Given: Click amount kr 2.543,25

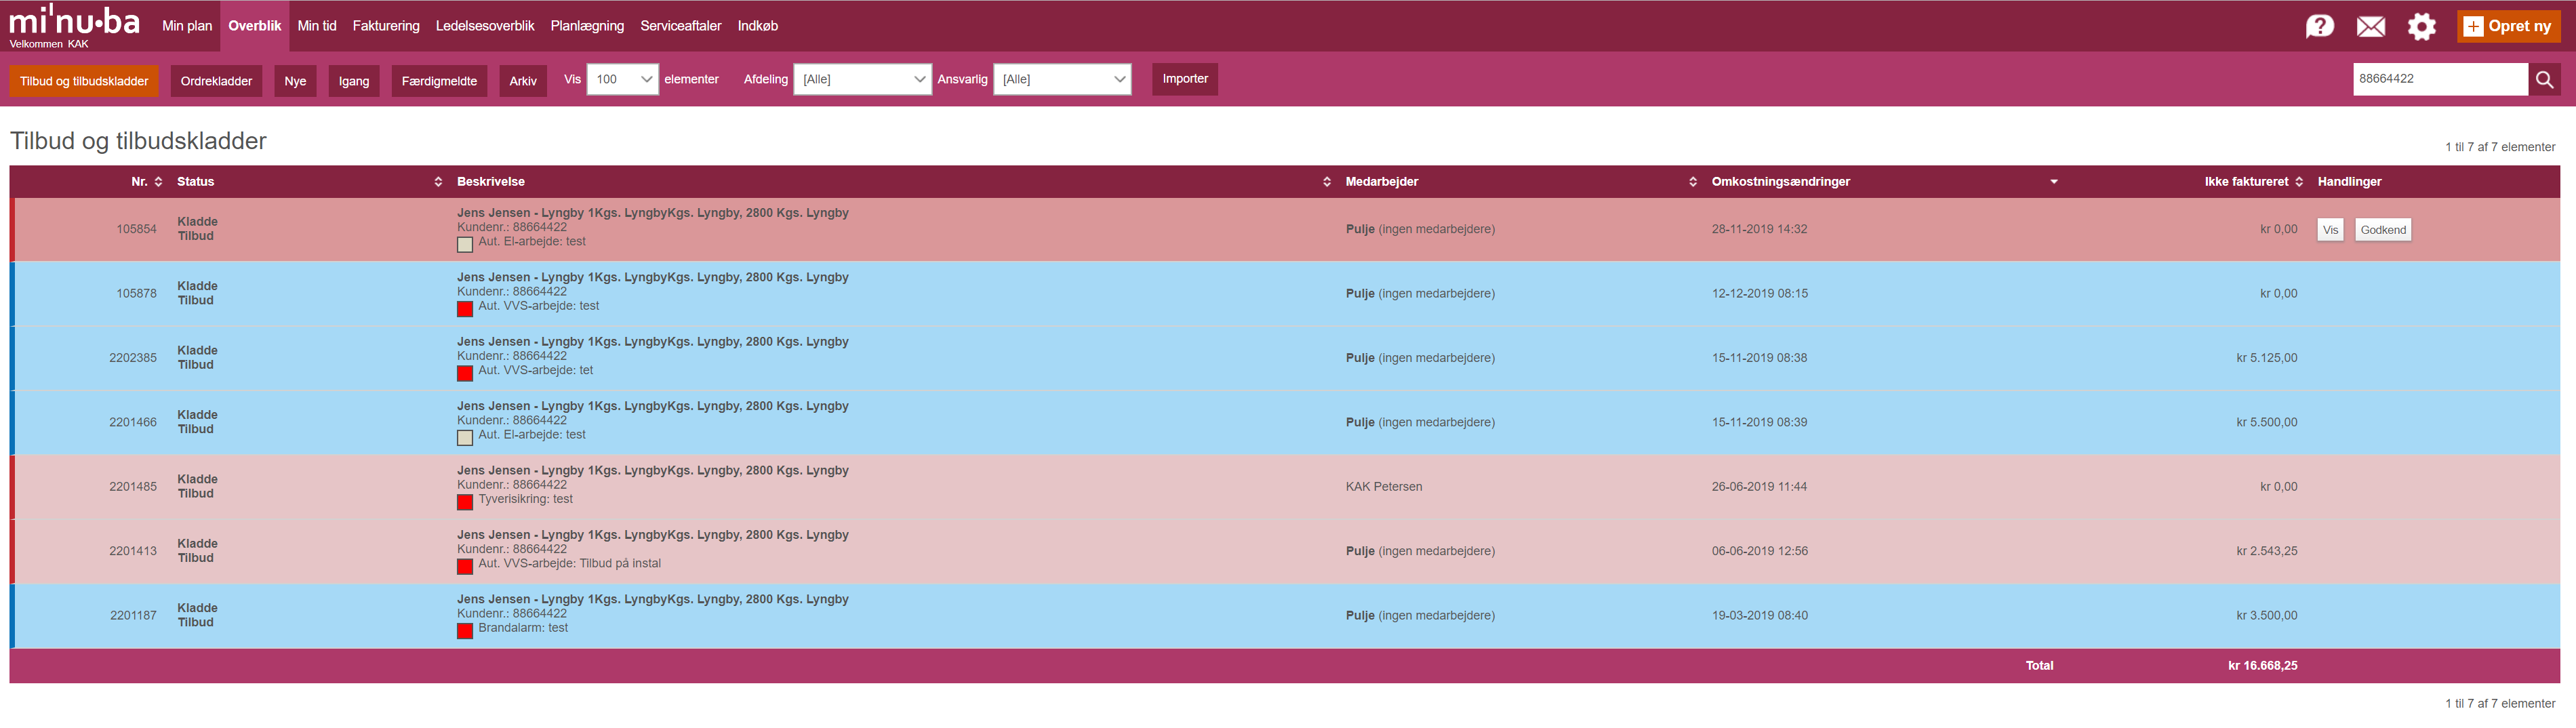Looking at the screenshot, I should click(2266, 551).
